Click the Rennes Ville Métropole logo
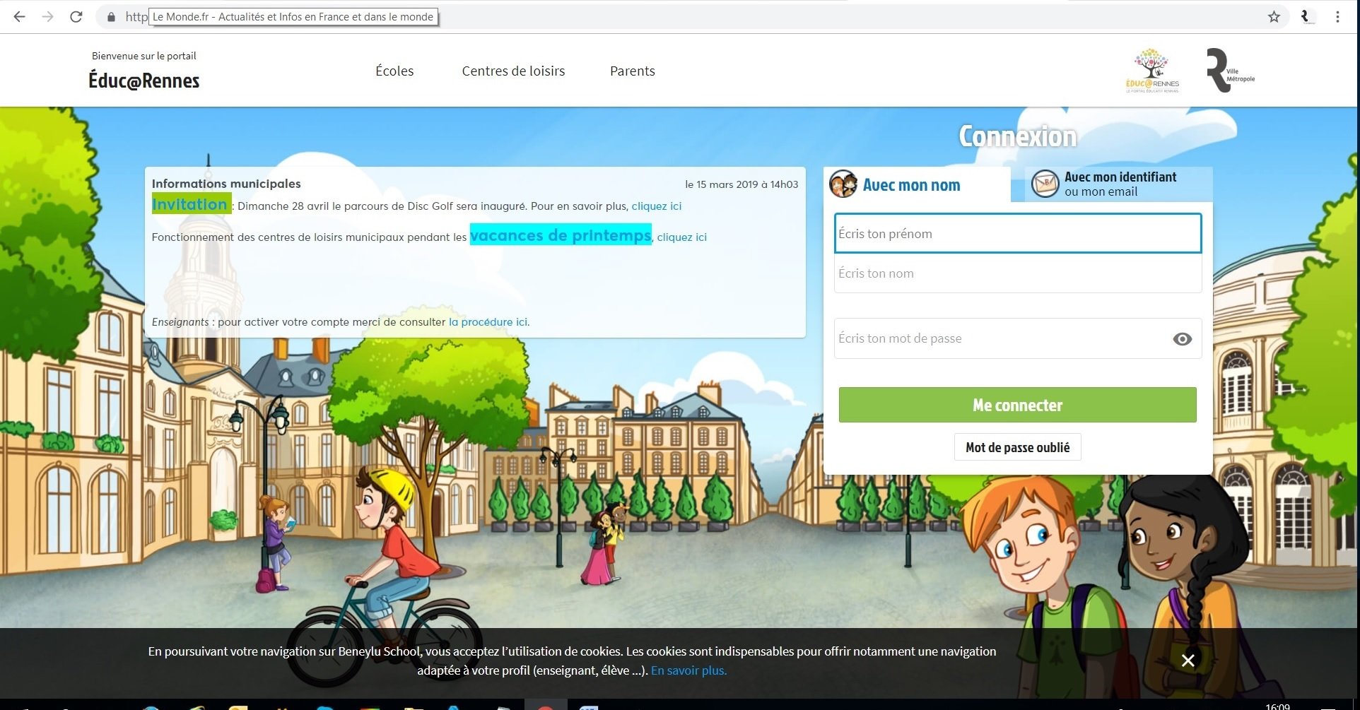This screenshot has width=1360, height=710. (x=1230, y=71)
